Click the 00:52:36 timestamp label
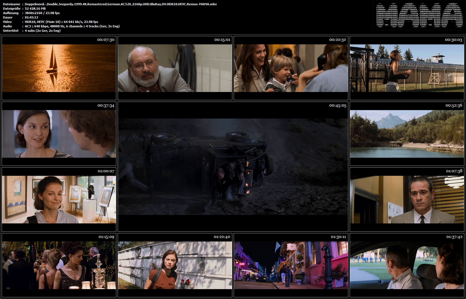Image resolution: width=466 pixels, height=299 pixels. (454, 105)
